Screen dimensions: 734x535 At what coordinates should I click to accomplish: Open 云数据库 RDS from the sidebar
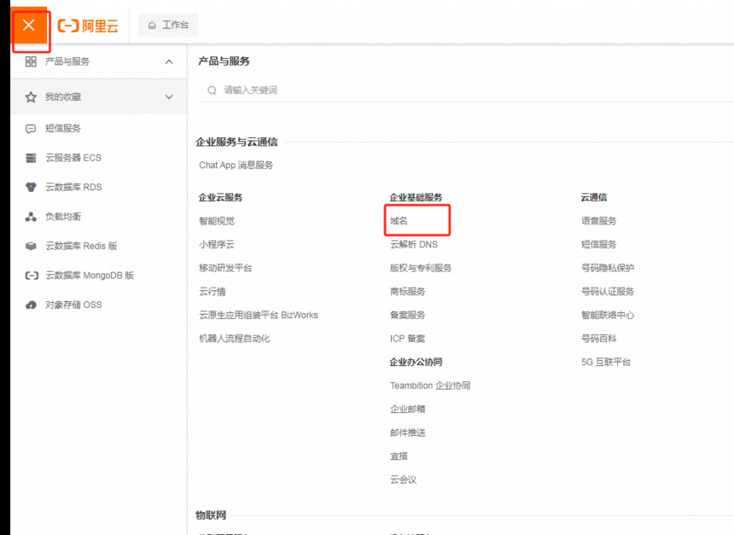(73, 187)
